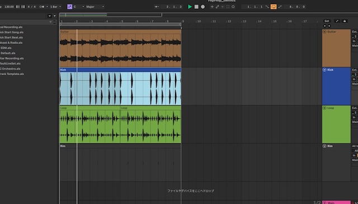Click the Loop track In monitor button

pos(354,118)
